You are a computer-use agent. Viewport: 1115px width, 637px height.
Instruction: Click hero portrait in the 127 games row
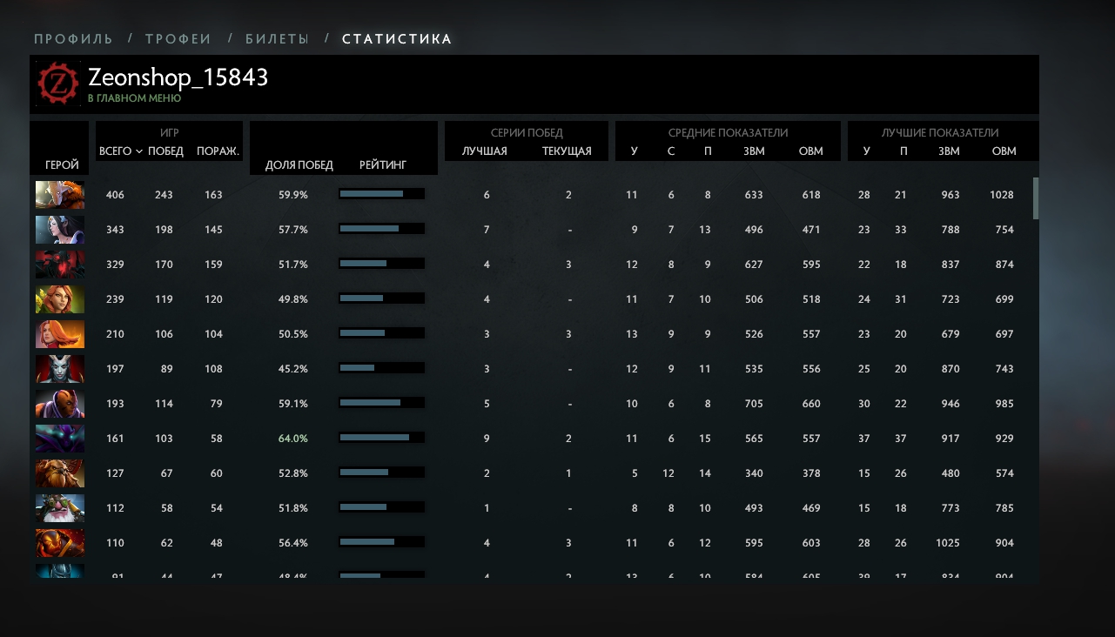coord(60,473)
